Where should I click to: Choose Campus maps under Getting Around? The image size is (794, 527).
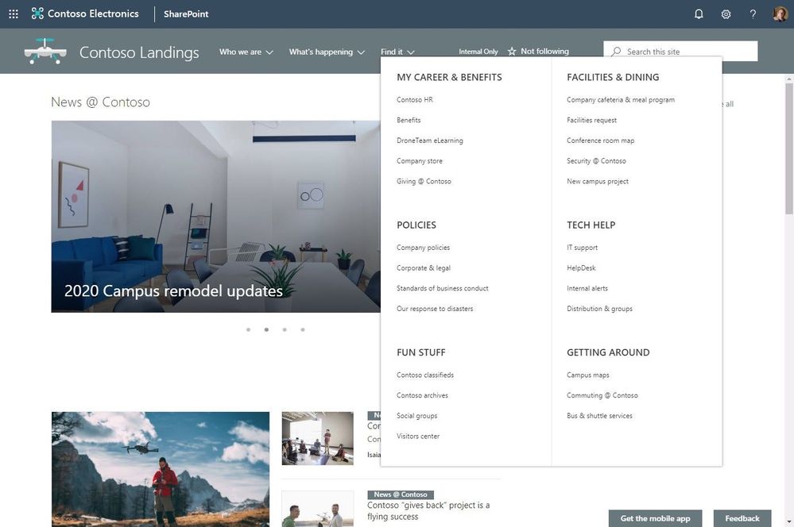pyautogui.click(x=586, y=375)
